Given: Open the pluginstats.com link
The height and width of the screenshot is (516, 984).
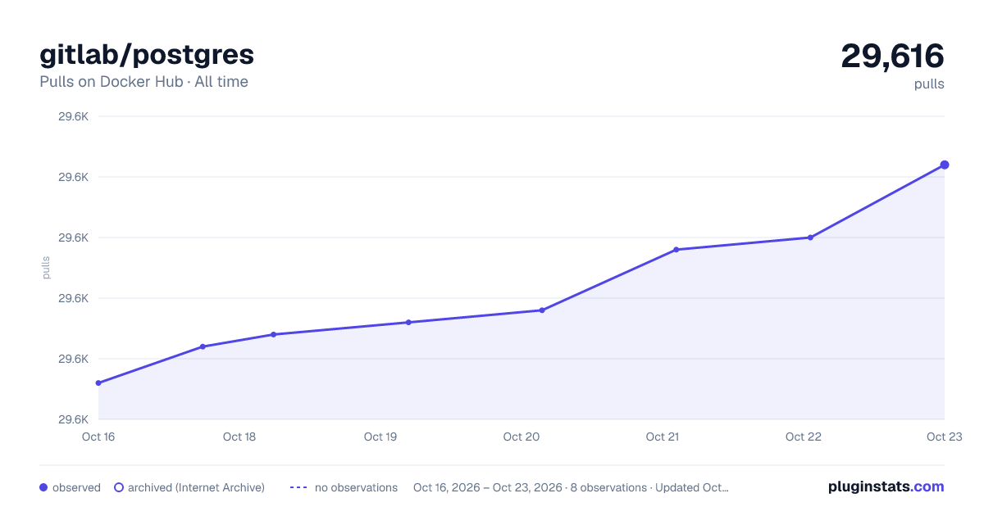Looking at the screenshot, I should [x=886, y=487].
